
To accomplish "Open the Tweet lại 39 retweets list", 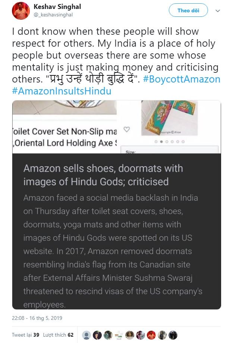I will pos(26,335).
